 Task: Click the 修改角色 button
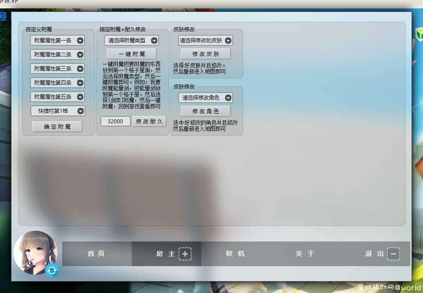pyautogui.click(x=205, y=111)
